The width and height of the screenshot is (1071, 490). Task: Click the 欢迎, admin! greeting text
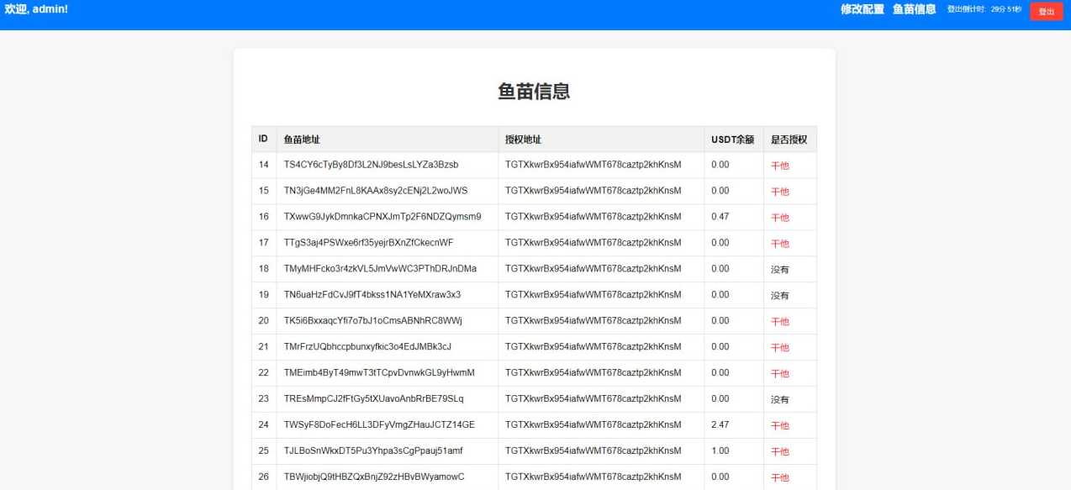click(36, 9)
